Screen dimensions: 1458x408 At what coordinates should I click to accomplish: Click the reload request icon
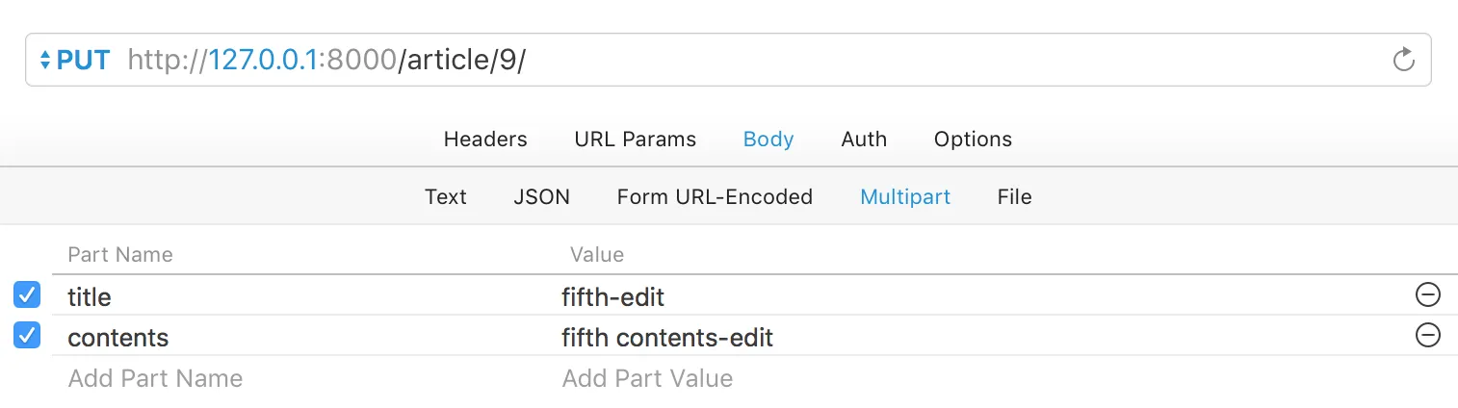(x=1404, y=60)
